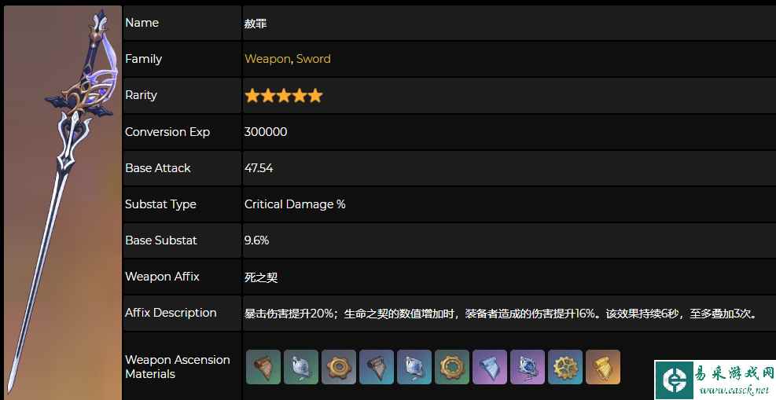Image resolution: width=776 pixels, height=400 pixels.
Task: Click the golden gear ring on green background
Action: 452,367
